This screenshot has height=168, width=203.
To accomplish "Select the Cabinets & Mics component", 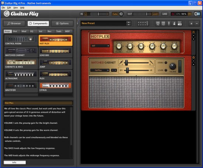I will (21, 64).
